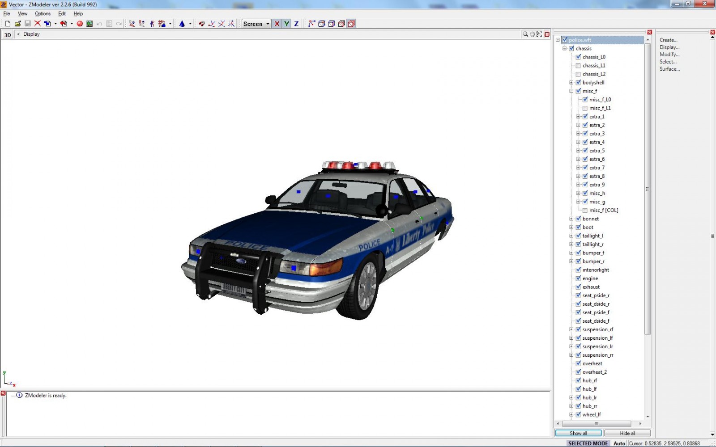The width and height of the screenshot is (716, 447).
Task: Open the View menu
Action: click(x=22, y=14)
